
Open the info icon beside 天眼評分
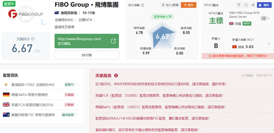coord(33,39)
